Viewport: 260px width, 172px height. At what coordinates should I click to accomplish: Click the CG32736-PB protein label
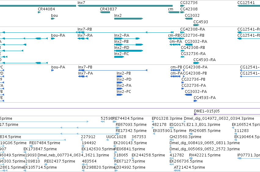193,79
